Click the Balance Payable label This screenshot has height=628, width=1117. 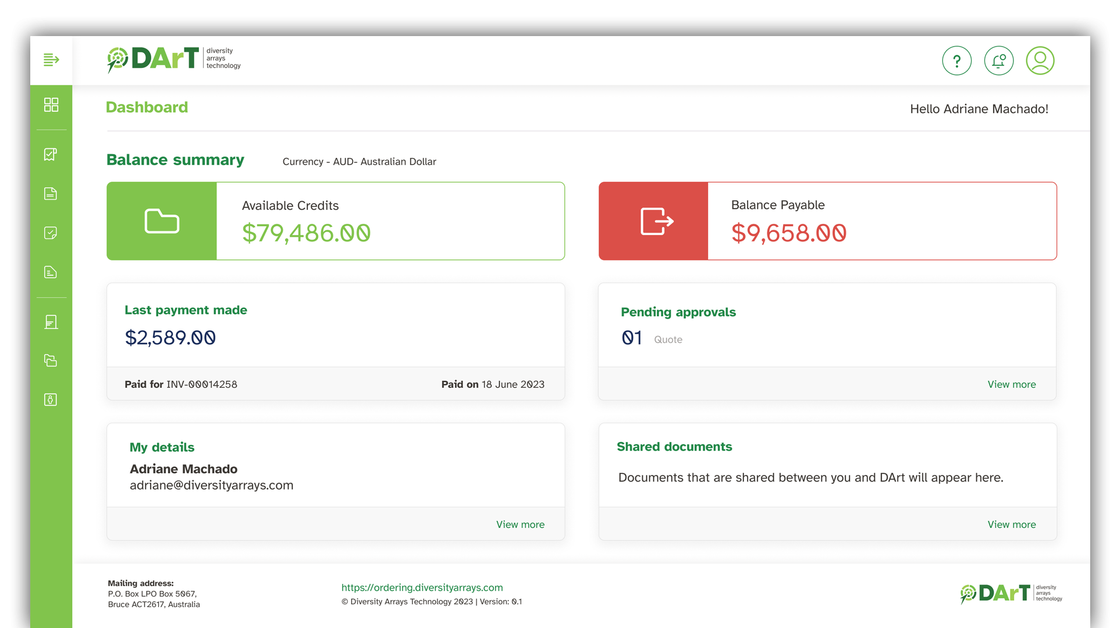pos(778,205)
